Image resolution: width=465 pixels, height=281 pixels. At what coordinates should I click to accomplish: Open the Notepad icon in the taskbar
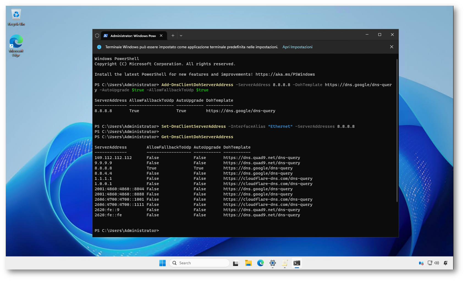point(285,263)
